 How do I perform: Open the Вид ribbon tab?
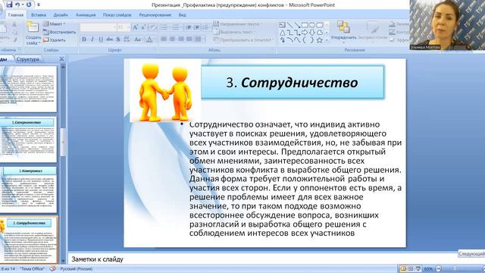[182, 14]
